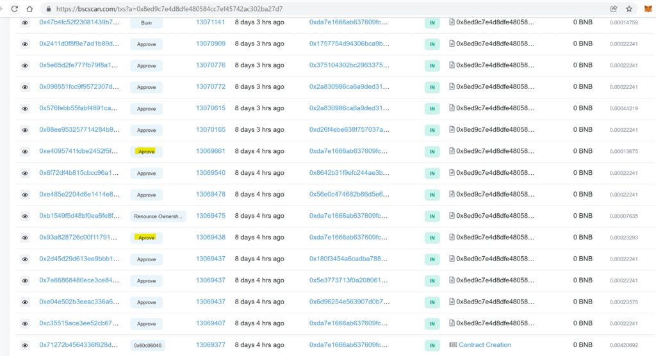The height and width of the screenshot is (356, 656).
Task: View site security lock information
Action: [49, 9]
